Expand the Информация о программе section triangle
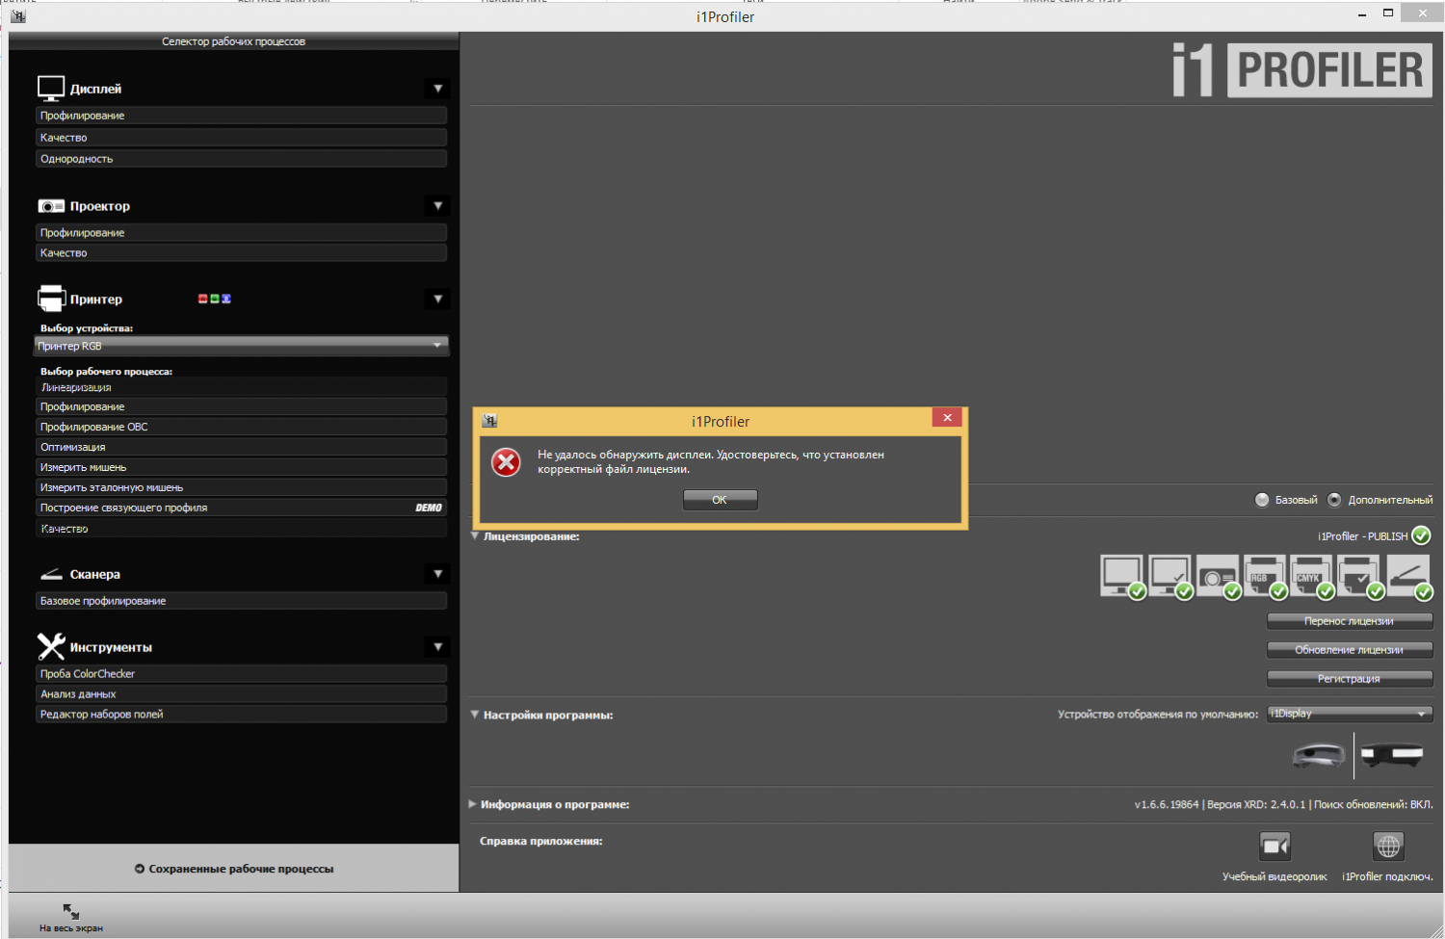1445x939 pixels. (473, 804)
